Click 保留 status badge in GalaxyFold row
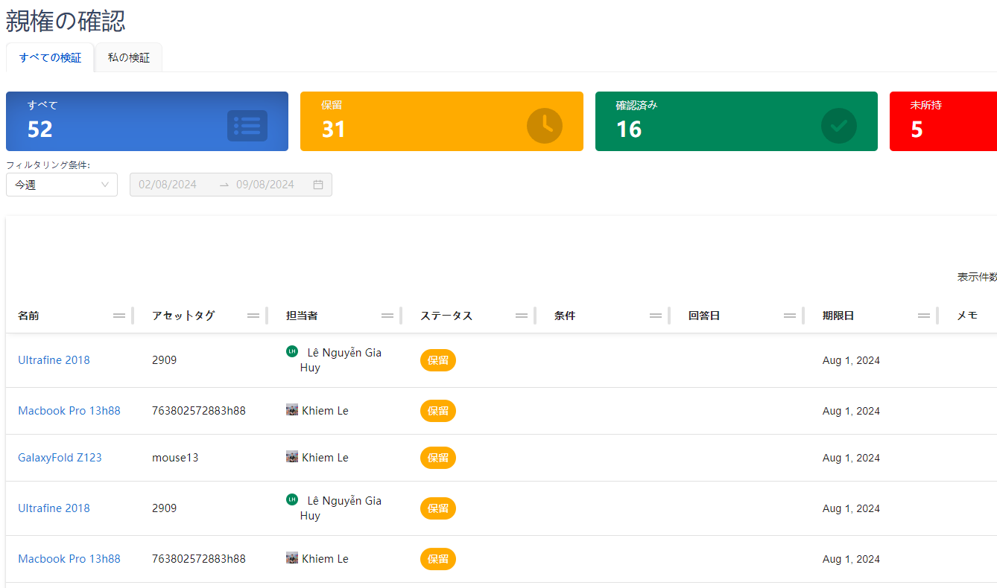 [x=438, y=458]
